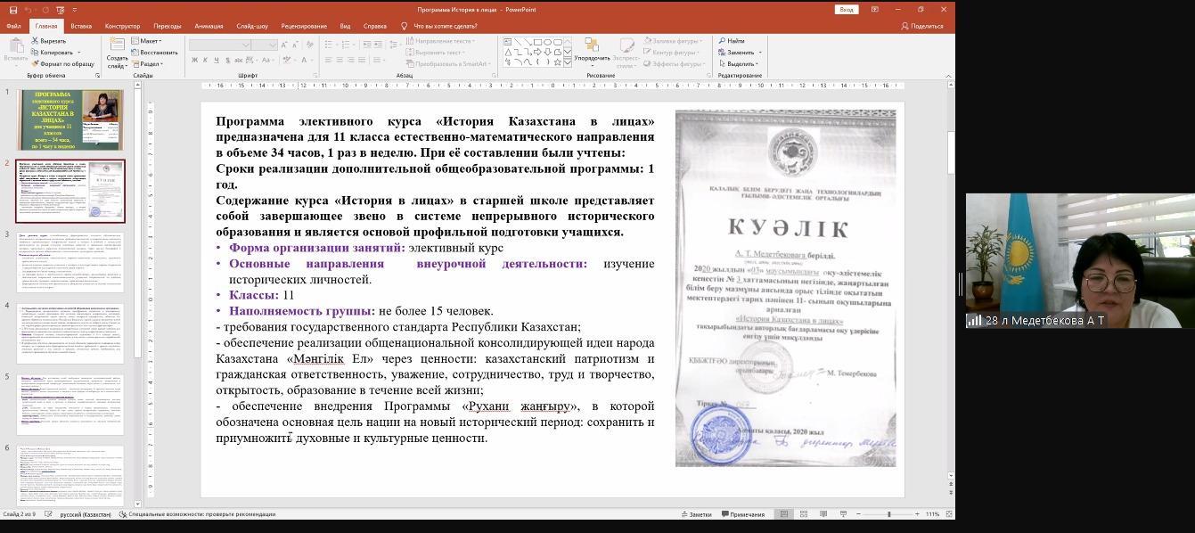The image size is (1195, 533).
Task: Open the Макет layout dropdown
Action: 147,41
